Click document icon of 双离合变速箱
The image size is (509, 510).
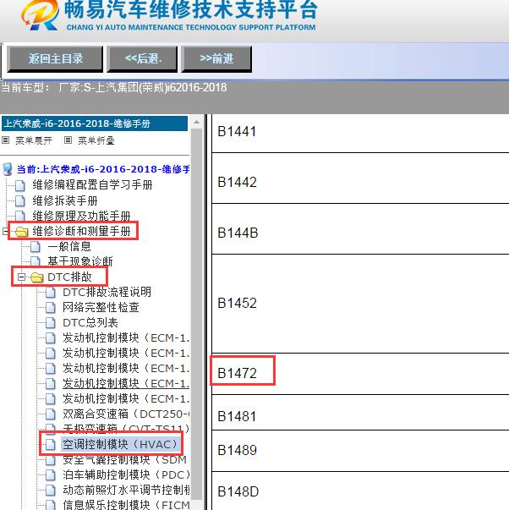click(x=51, y=414)
